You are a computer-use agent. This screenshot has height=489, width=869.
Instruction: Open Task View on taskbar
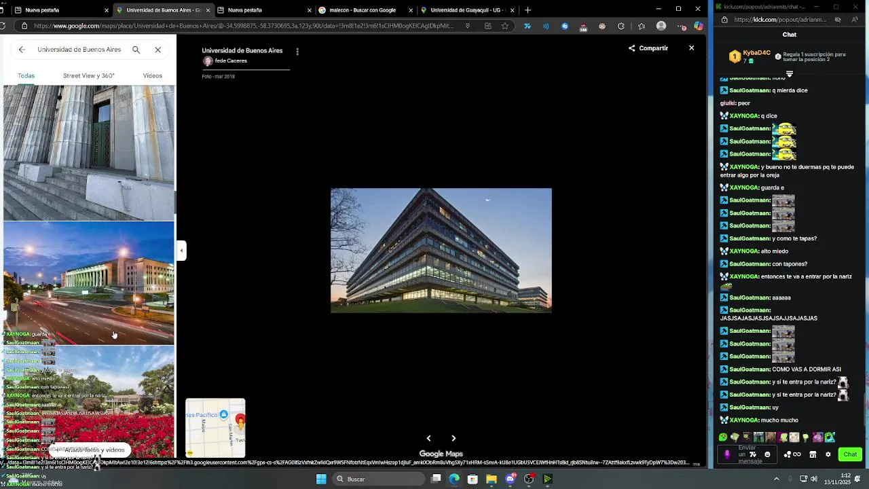436,479
